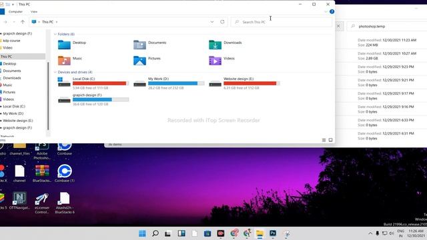Select Website design (E:) in navigation pane

[17, 121]
